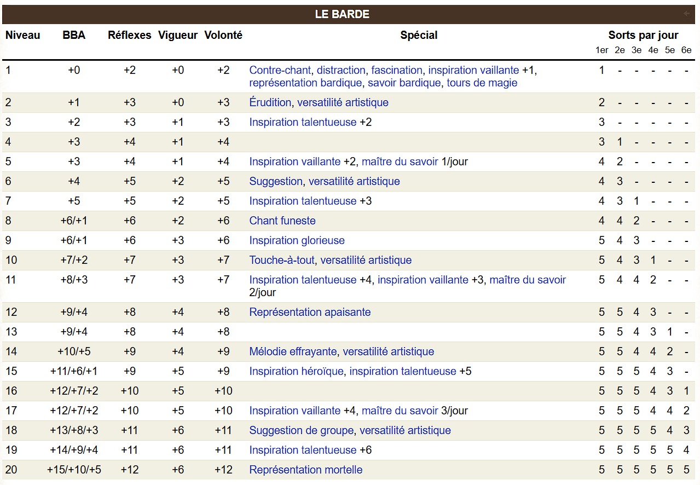Follow the Inspiration glorieuse link
This screenshot has width=700, height=485.
coord(297,241)
